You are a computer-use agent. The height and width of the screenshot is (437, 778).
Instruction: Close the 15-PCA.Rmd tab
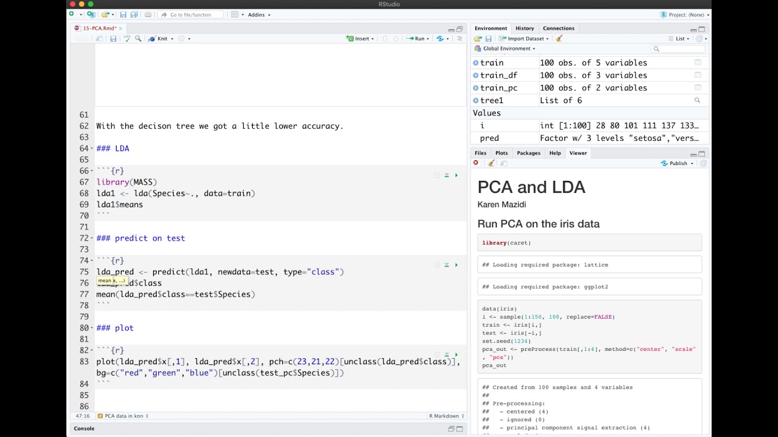pos(120,29)
